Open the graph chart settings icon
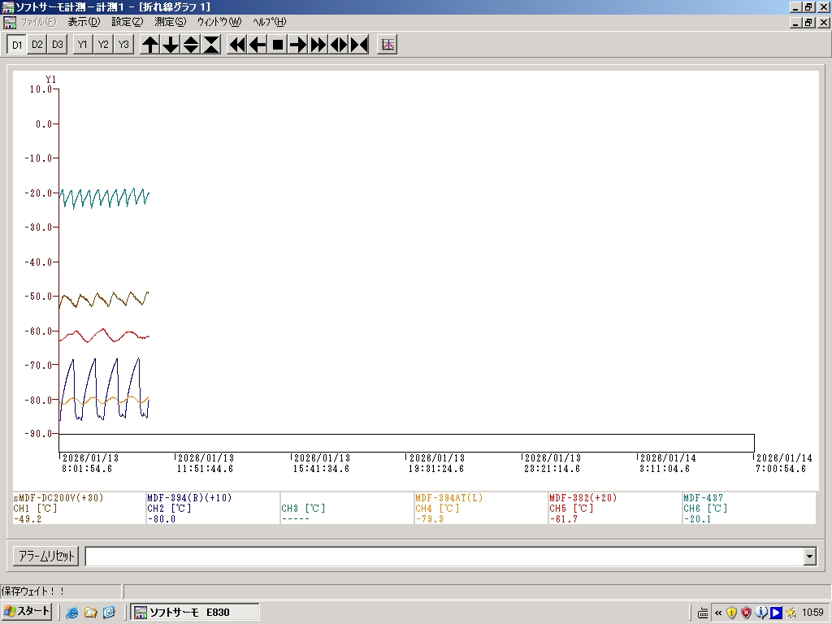 pos(388,45)
